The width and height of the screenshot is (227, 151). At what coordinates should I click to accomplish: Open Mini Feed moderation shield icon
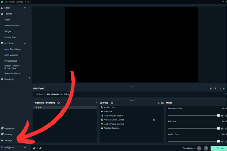point(211,88)
